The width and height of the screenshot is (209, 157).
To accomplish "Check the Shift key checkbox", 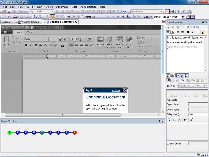I will pyautogui.click(x=199, y=96).
